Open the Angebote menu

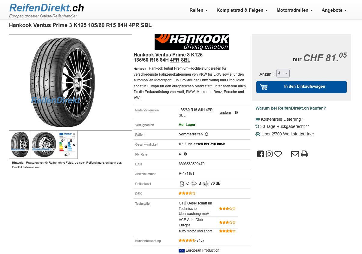click(334, 10)
